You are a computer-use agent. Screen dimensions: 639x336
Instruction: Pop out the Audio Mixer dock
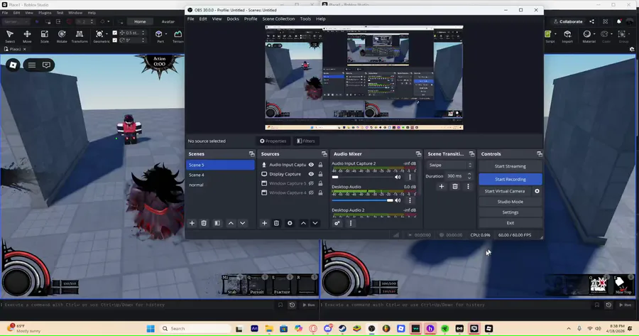click(418, 153)
